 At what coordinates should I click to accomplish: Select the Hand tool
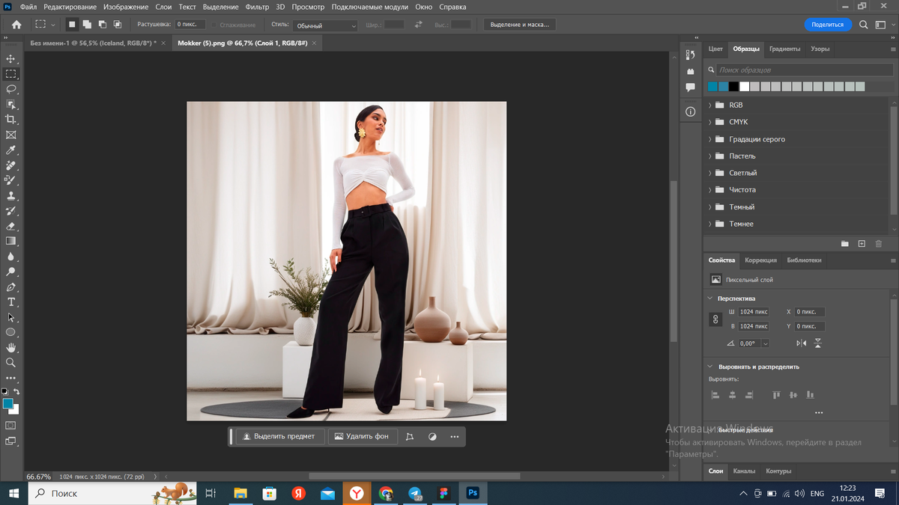click(10, 348)
